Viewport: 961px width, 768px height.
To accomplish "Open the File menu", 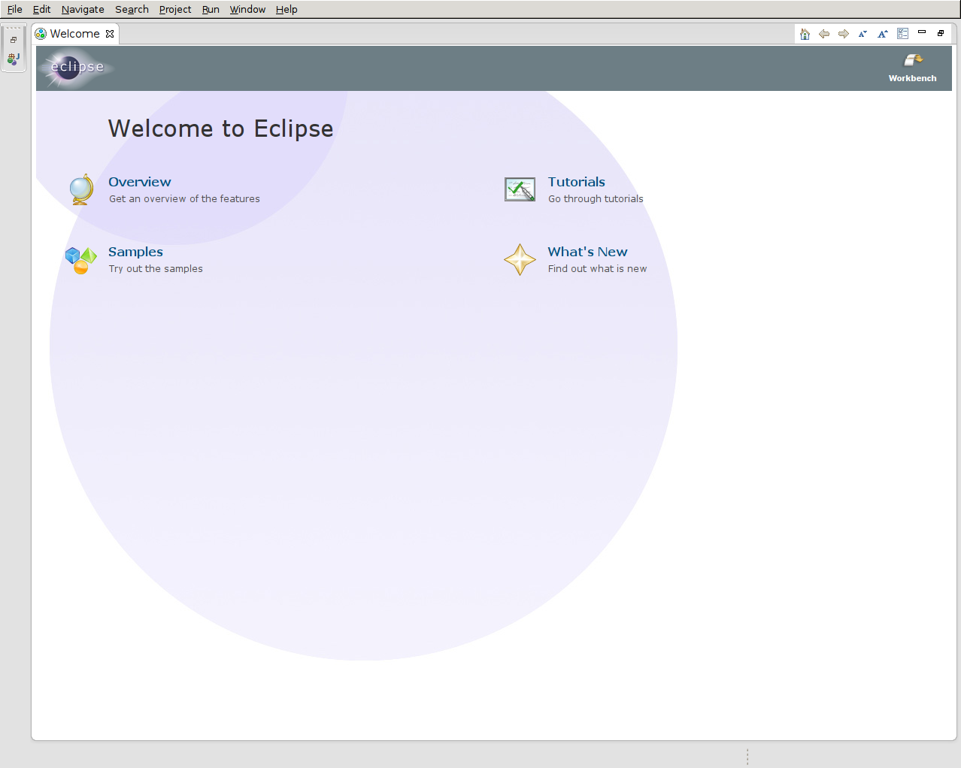I will (x=15, y=9).
